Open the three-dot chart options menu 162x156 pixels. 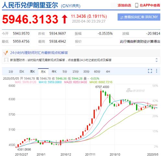(x=156, y=71)
